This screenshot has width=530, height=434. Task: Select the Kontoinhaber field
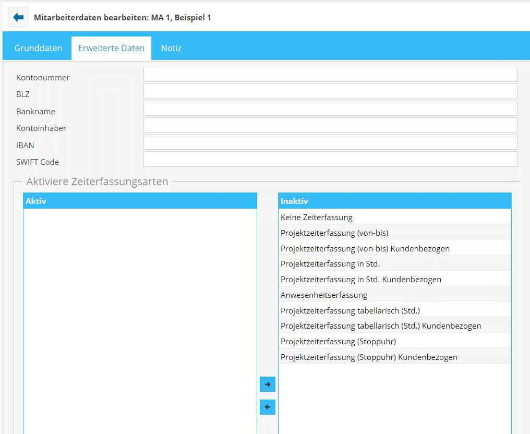[x=330, y=125]
